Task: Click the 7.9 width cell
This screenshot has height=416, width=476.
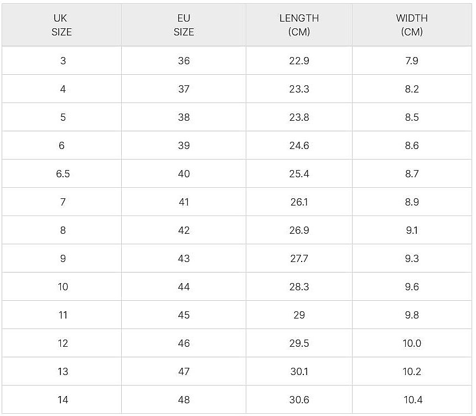Action: pos(412,60)
